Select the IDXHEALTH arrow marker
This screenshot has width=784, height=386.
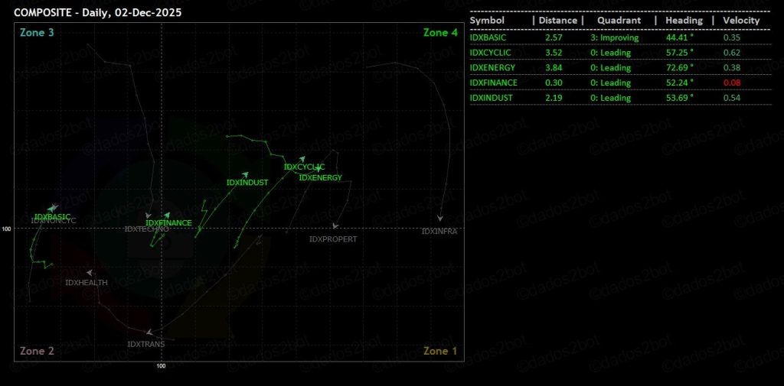click(x=90, y=272)
